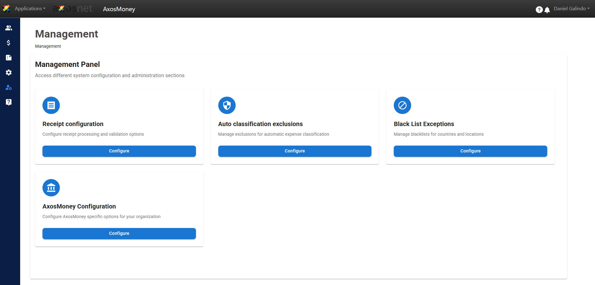Click the help circle icon in header
Viewport: 595px width, 285px height.
(x=539, y=10)
